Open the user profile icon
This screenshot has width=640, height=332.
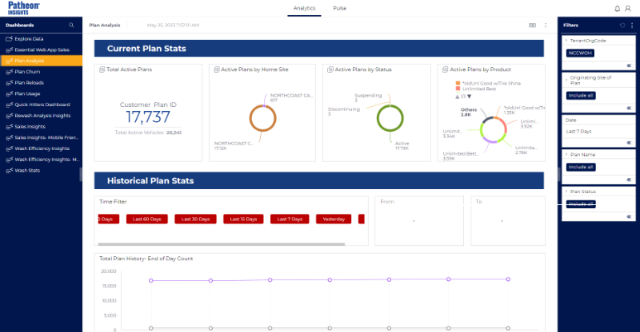(628, 9)
